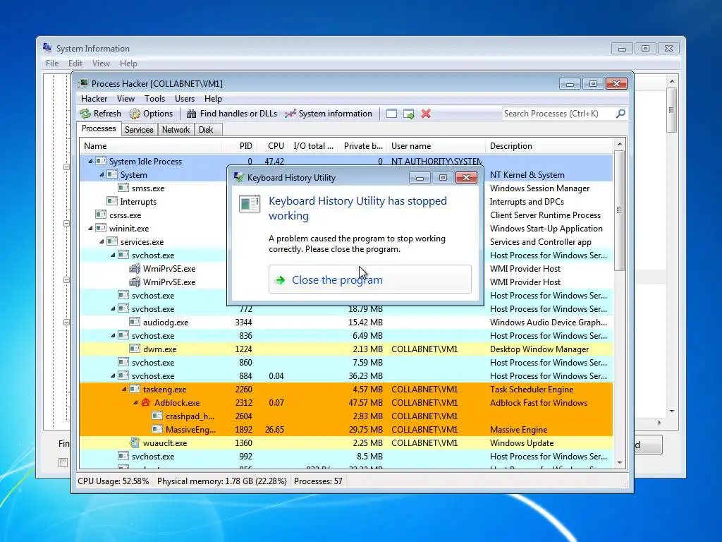
Task: Click the first WmiPrvSE.exe process icon
Action: [135, 268]
